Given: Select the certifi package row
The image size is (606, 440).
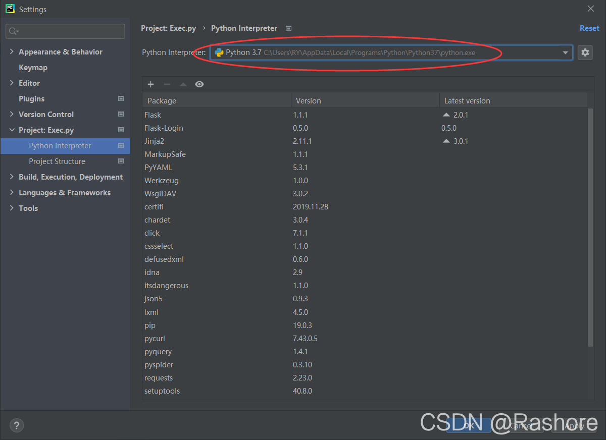Looking at the screenshot, I should click(365, 207).
